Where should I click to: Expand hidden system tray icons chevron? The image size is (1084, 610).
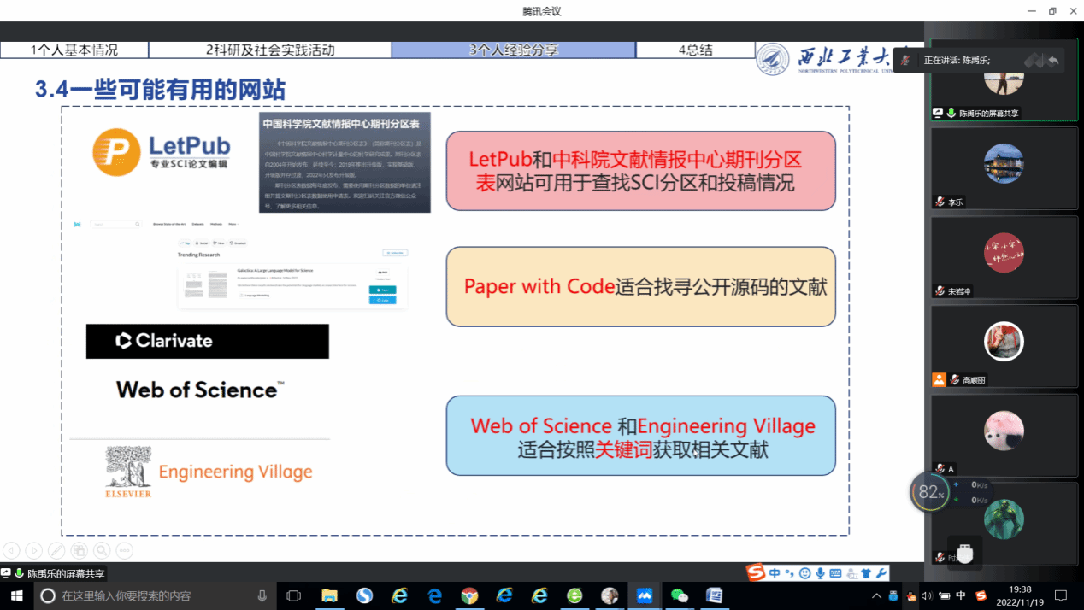[876, 595]
